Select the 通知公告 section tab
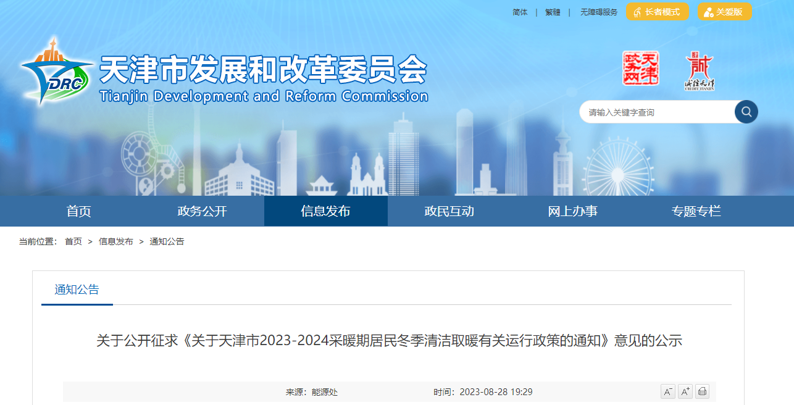Viewport: 794px width, 405px height. [77, 290]
